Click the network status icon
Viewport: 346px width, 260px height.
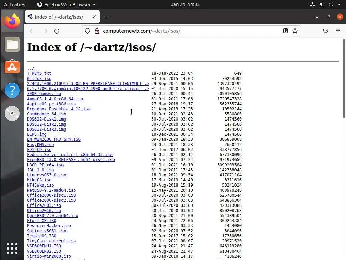coord(312,4)
